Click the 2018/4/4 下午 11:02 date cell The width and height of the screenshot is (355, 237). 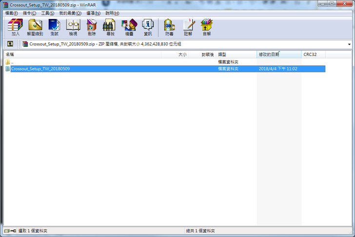point(278,69)
